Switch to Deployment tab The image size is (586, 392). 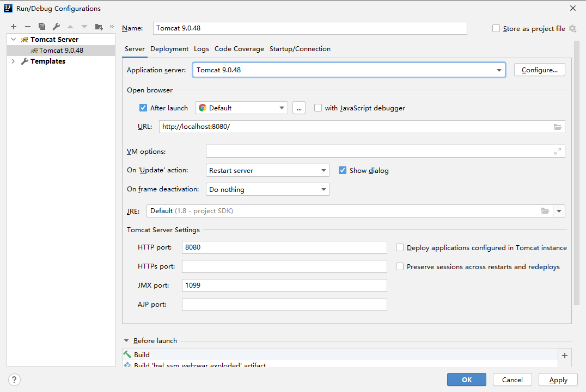169,49
